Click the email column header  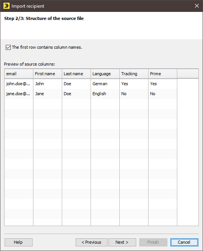(19, 74)
